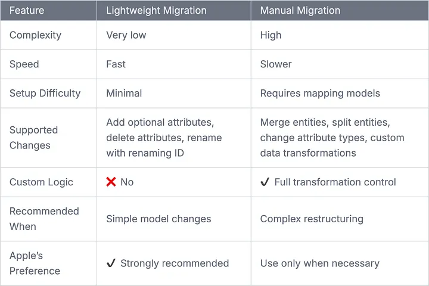Select the Slower cell
The width and height of the screenshot is (429, 286).
point(276,64)
